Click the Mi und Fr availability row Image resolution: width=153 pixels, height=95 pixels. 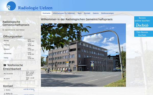19,79
